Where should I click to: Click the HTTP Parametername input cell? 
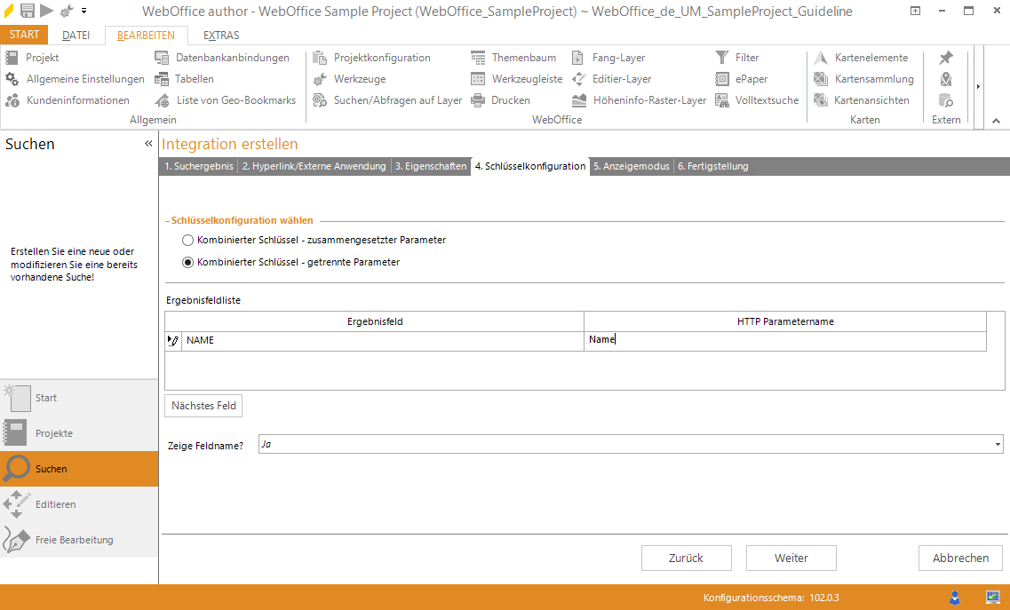(x=783, y=340)
